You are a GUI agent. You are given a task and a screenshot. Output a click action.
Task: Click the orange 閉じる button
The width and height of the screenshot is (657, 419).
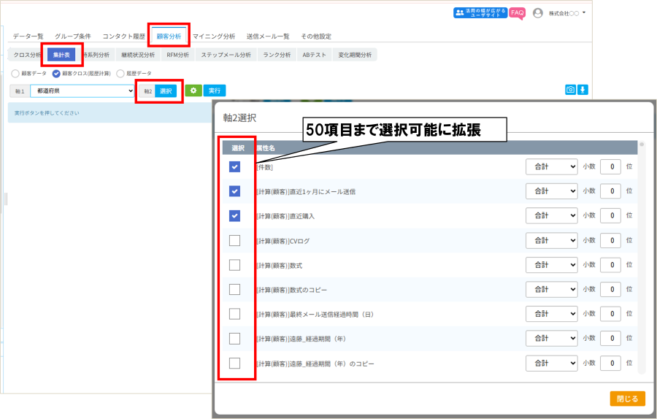click(627, 399)
